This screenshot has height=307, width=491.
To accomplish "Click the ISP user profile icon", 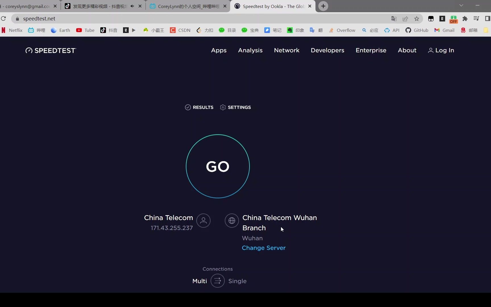I will pyautogui.click(x=203, y=221).
